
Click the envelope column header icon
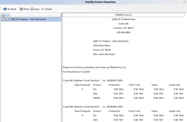click(7, 15)
